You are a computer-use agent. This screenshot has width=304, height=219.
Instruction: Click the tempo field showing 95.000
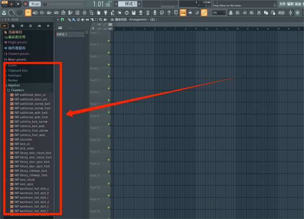coord(35,4)
